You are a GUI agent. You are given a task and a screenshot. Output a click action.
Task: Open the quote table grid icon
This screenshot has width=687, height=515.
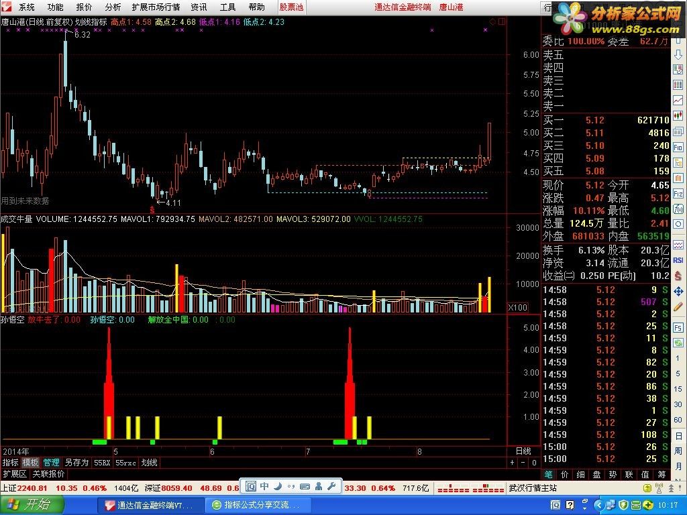coord(678,85)
